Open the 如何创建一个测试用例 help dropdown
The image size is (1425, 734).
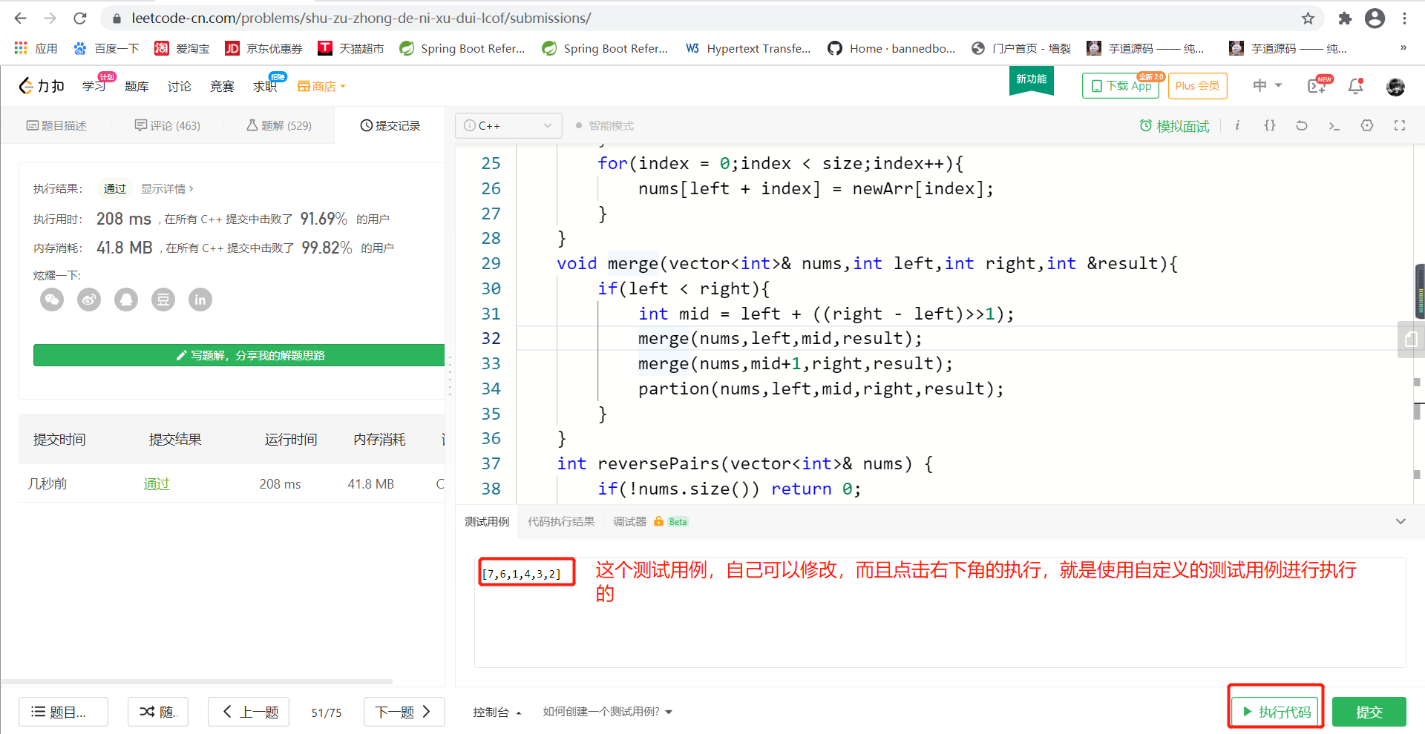pyautogui.click(x=607, y=712)
